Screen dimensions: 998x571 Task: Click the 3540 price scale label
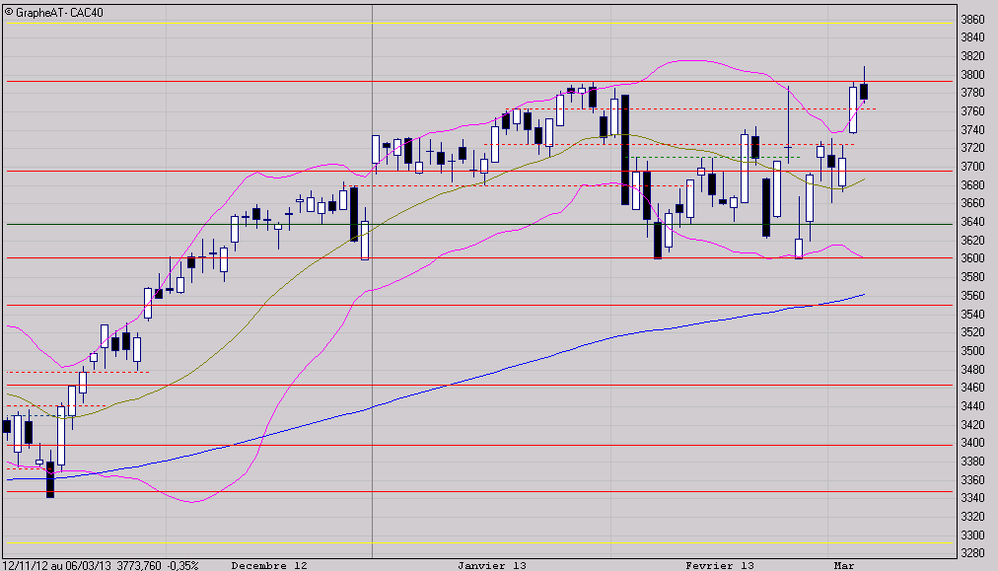point(972,314)
